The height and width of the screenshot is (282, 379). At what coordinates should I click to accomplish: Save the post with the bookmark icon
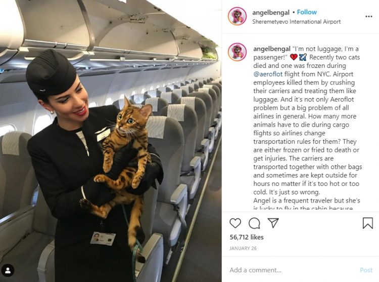click(368, 223)
